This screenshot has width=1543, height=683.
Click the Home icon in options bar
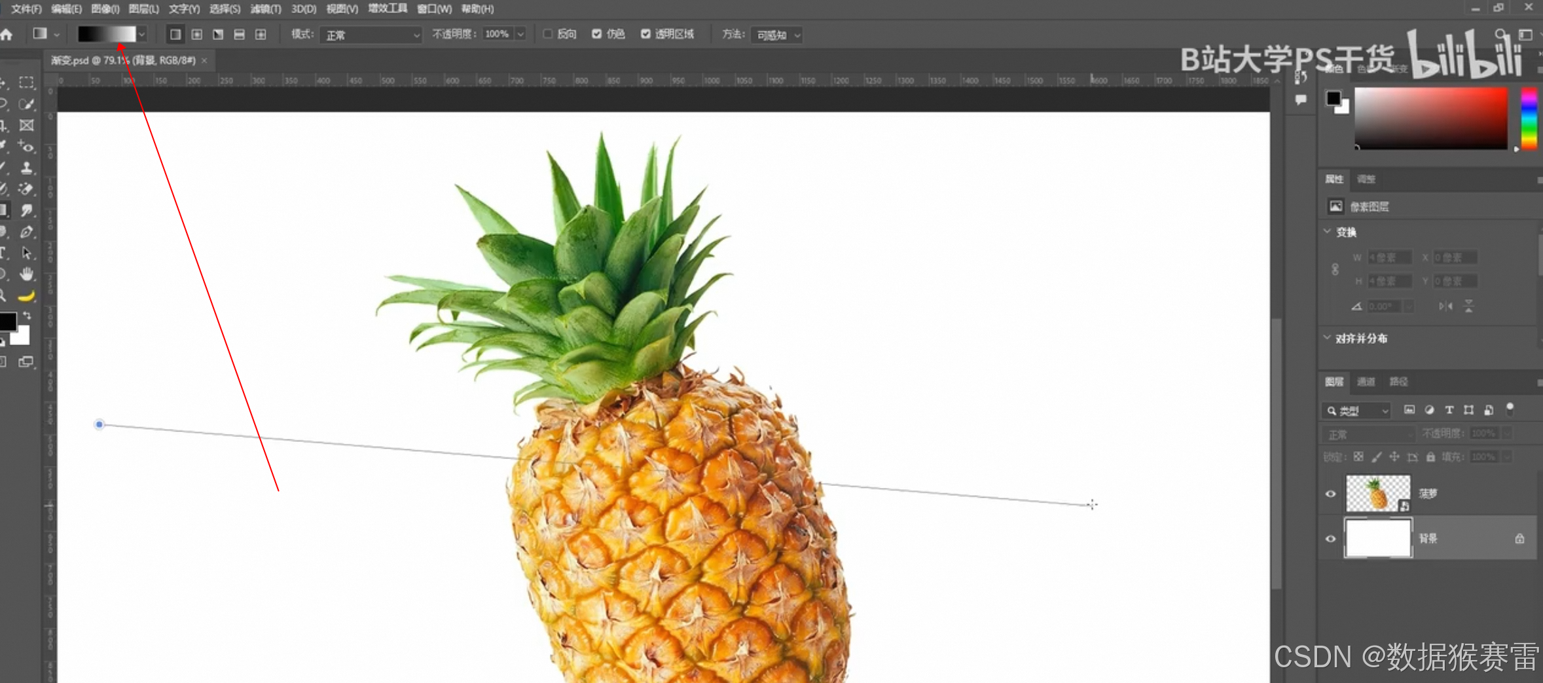[x=7, y=35]
